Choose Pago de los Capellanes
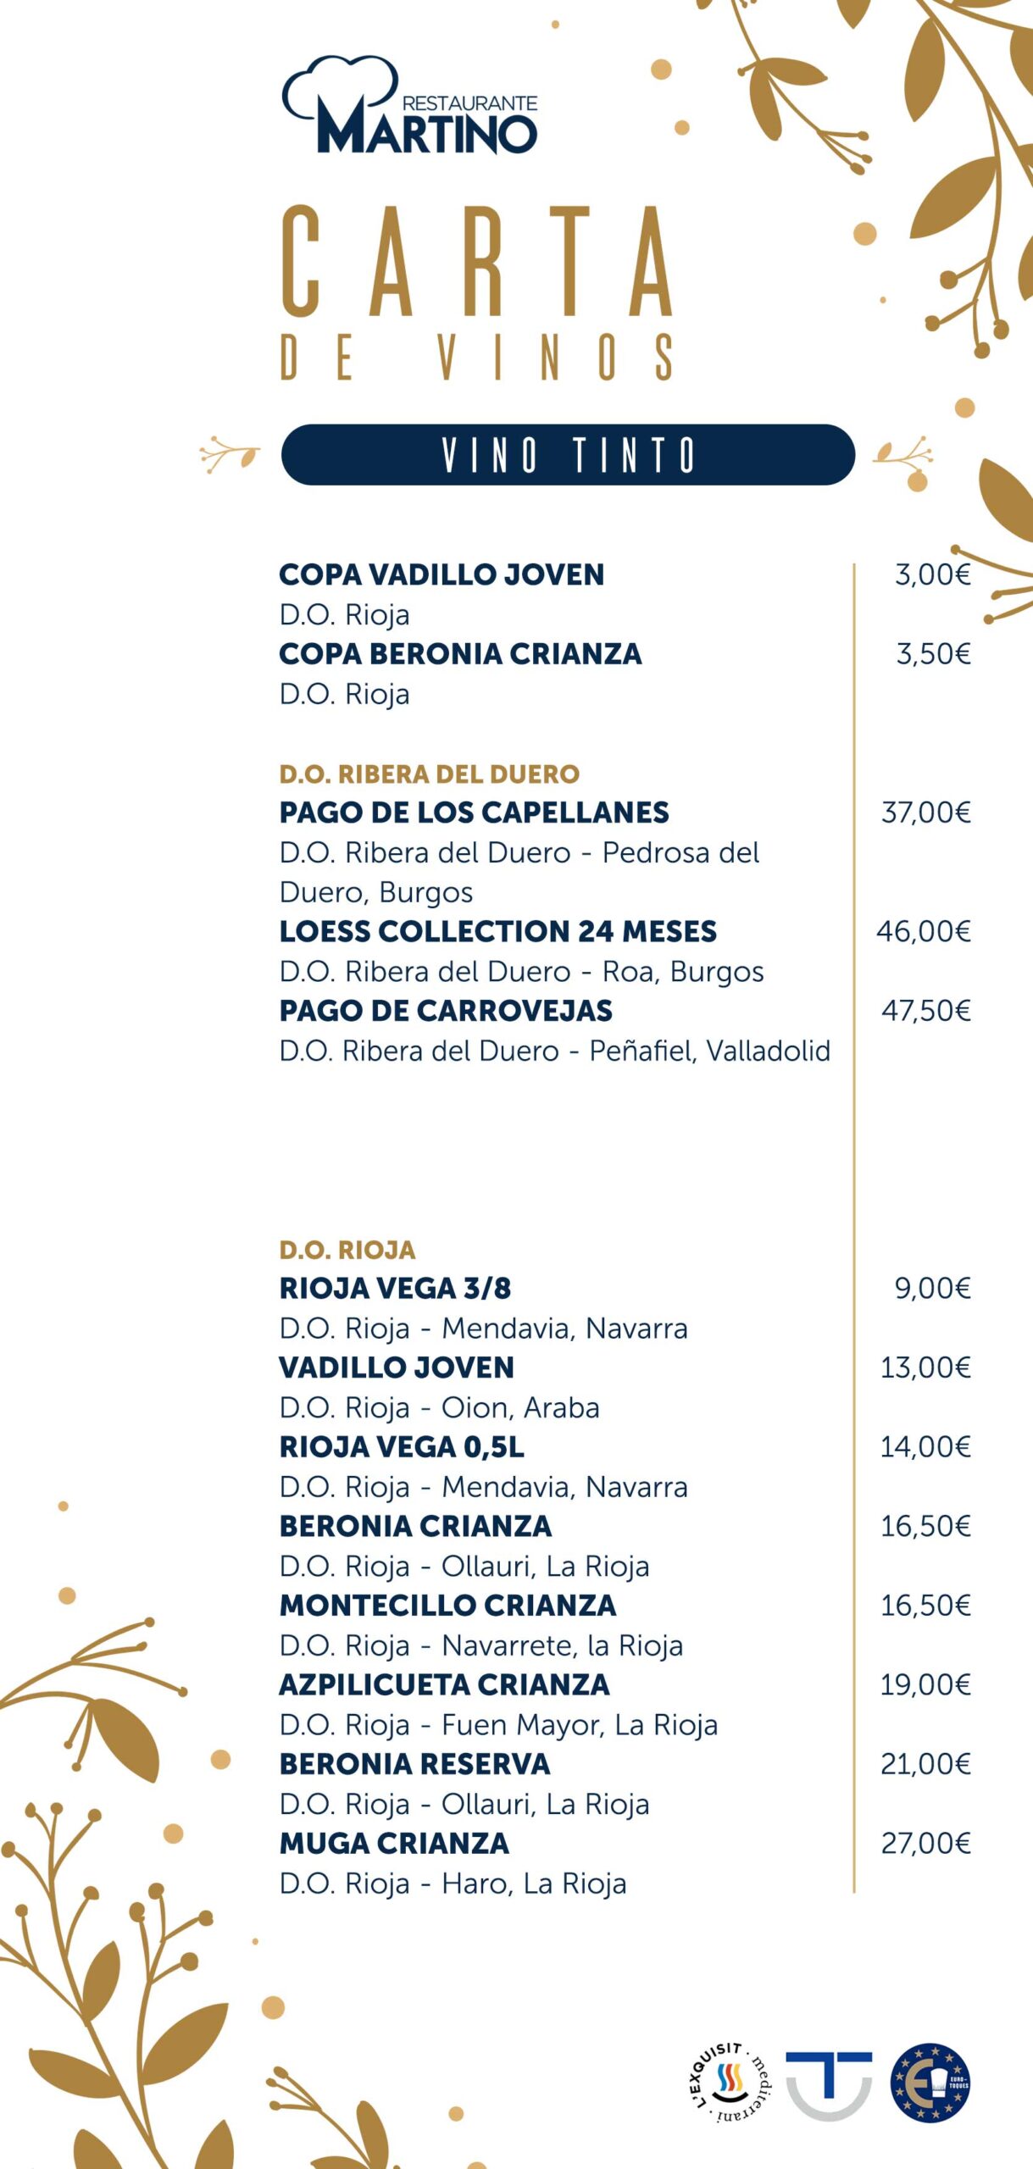The width and height of the screenshot is (1033, 2169). tap(474, 813)
